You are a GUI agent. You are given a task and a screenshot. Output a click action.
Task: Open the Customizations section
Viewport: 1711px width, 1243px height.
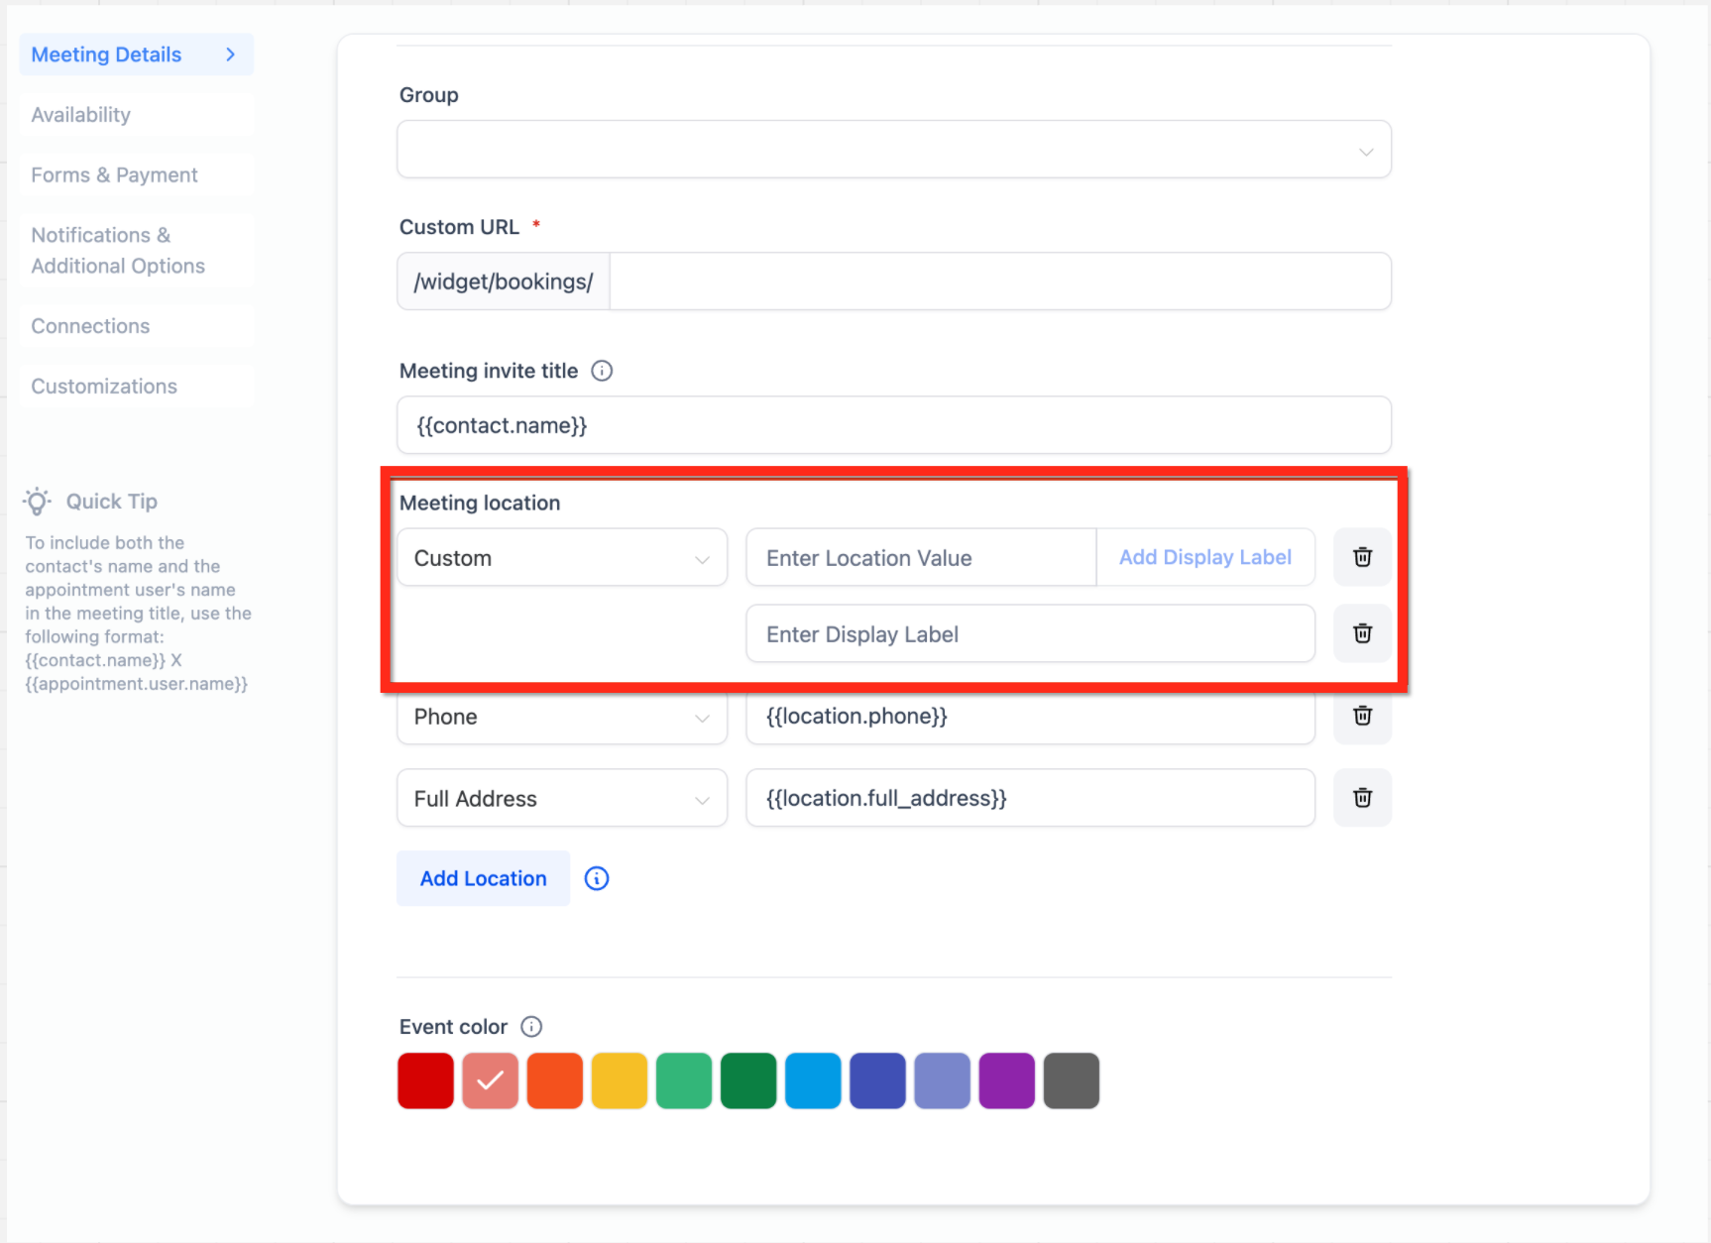pos(137,387)
